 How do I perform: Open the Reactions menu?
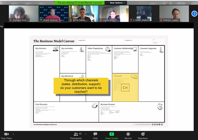[143, 136]
